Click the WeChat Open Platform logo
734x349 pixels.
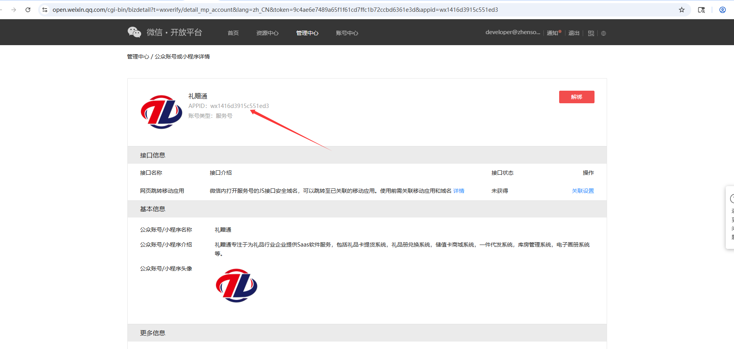165,32
